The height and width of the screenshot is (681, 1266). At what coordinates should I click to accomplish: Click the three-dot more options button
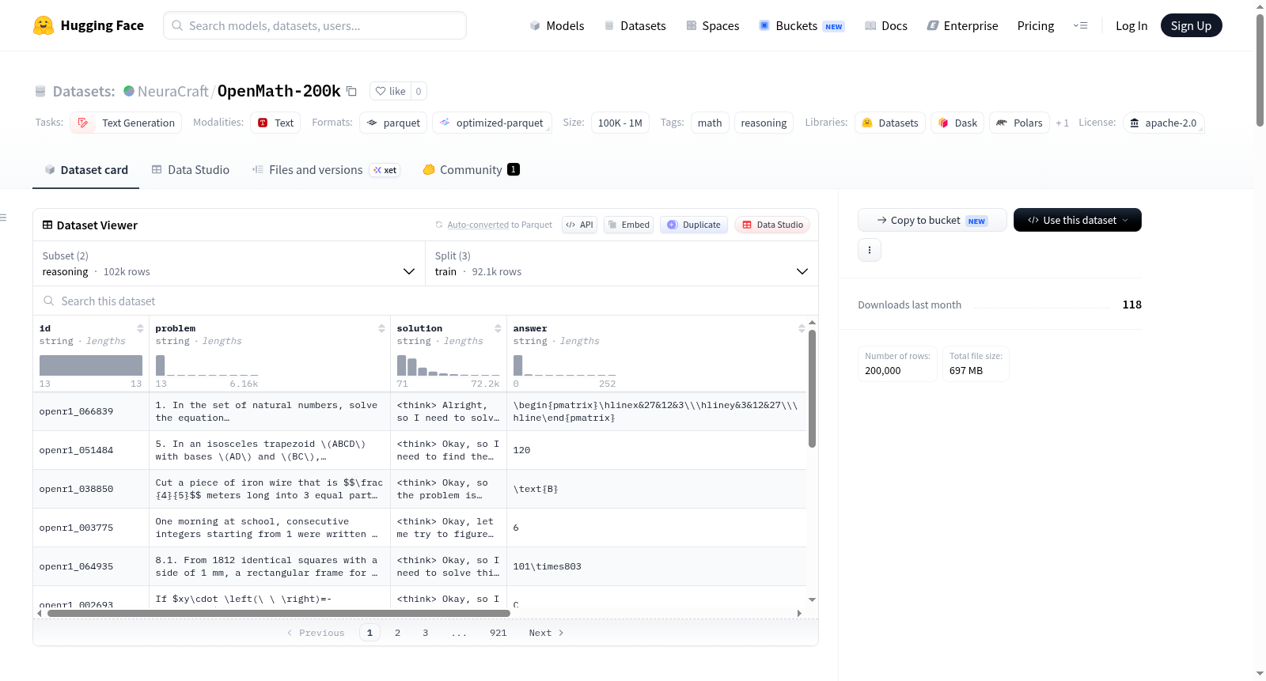[870, 250]
